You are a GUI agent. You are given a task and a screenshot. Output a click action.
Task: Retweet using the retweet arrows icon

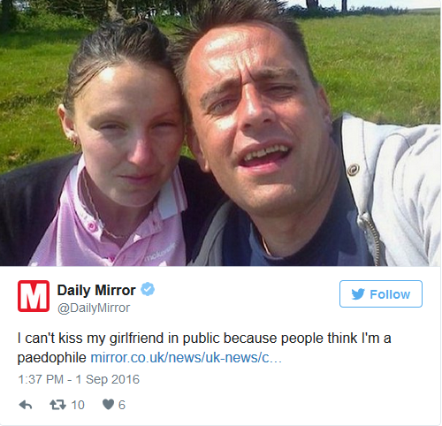coord(57,405)
